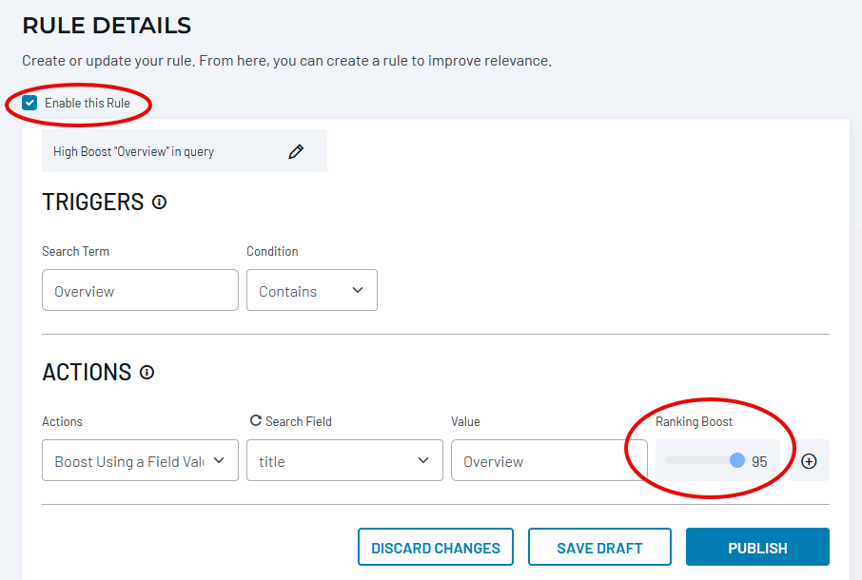Click the left end of the Ranking Boost track
The height and width of the screenshot is (580, 862).
click(x=669, y=461)
